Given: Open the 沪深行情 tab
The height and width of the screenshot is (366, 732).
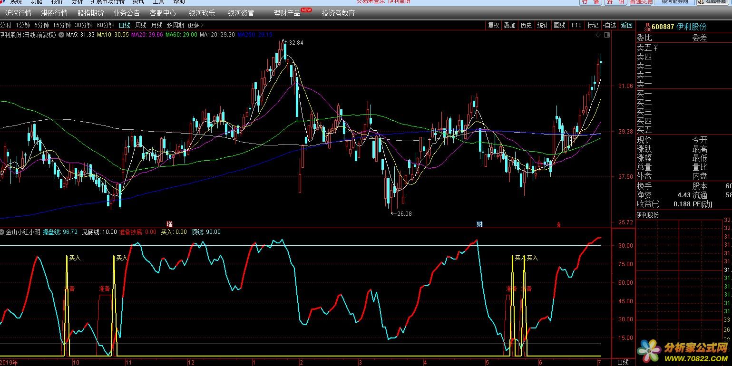Looking at the screenshot, I should (19, 13).
